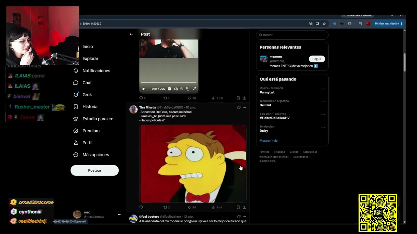Image resolution: width=417 pixels, height=234 pixels.
Task: Open video picture-in-picture mode
Action: 188,89
